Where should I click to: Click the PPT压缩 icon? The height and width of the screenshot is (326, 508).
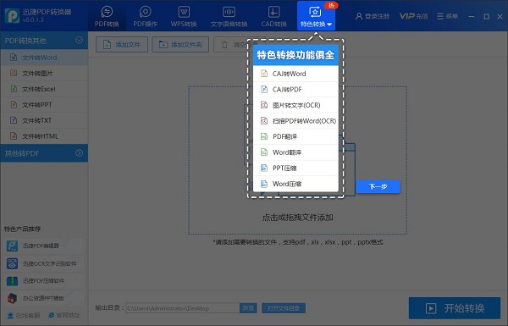coord(264,168)
